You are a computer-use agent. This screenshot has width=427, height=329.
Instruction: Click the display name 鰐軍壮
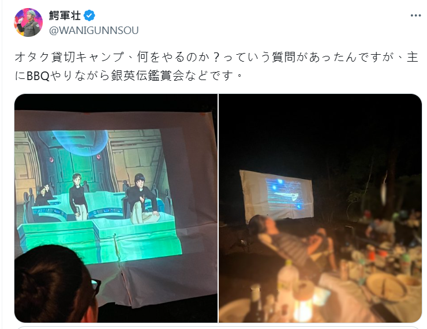point(65,15)
